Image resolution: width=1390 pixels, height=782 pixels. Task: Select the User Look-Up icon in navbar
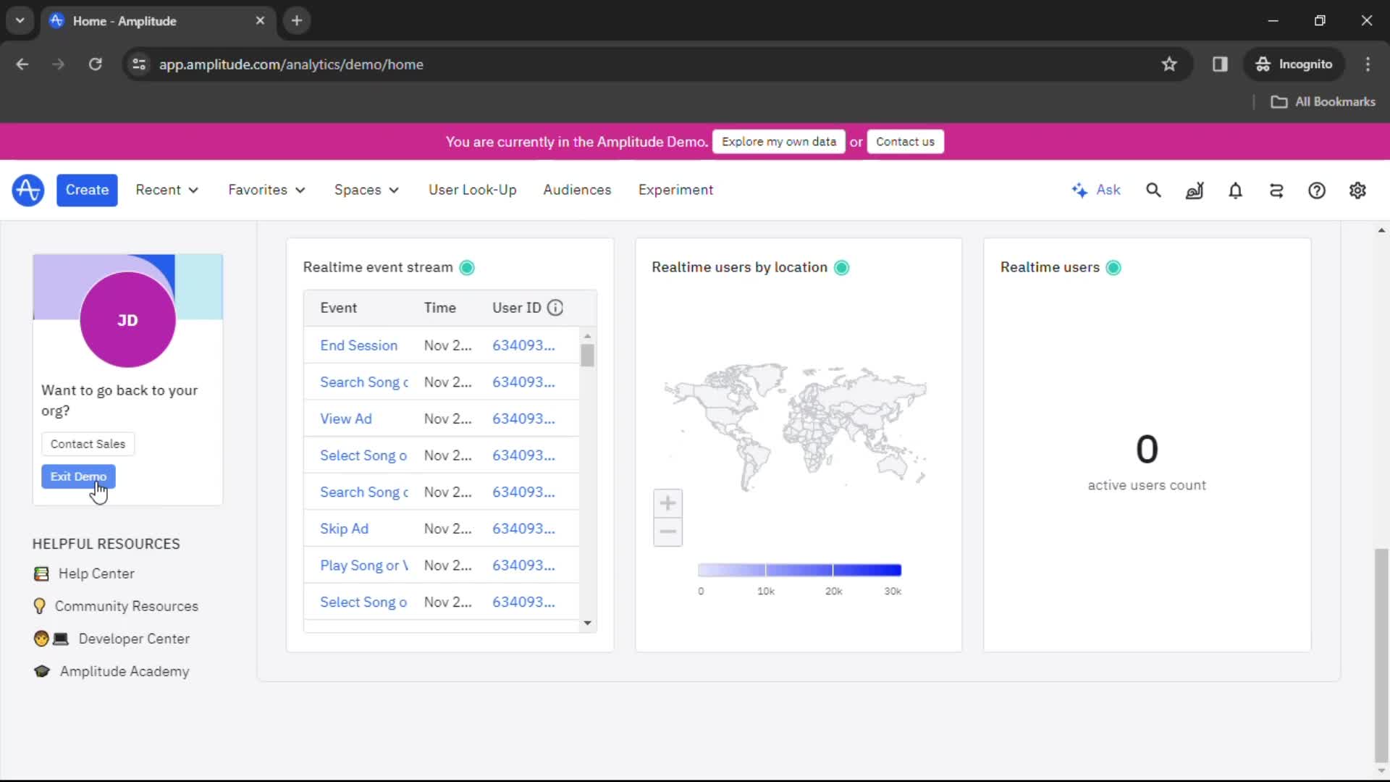471,189
